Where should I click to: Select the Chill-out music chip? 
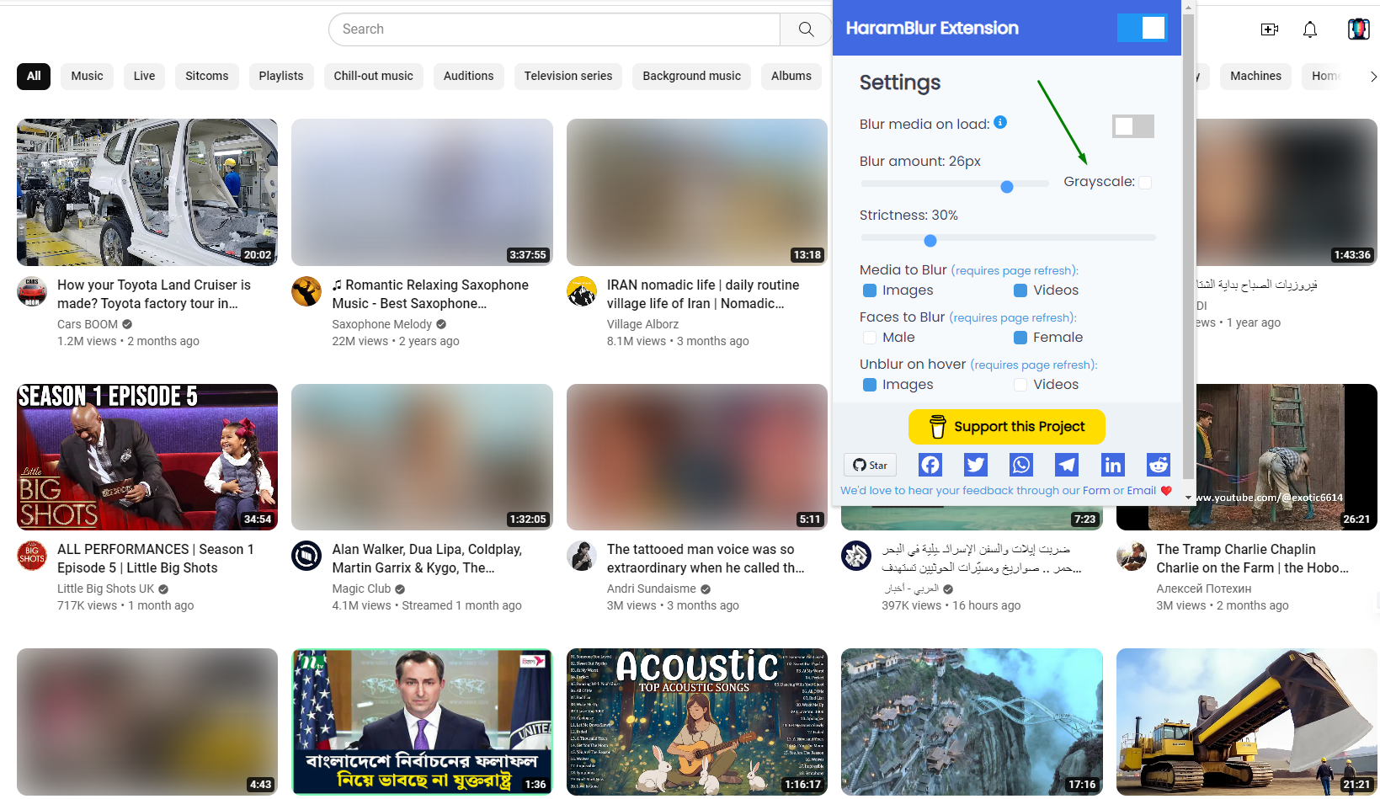click(373, 76)
